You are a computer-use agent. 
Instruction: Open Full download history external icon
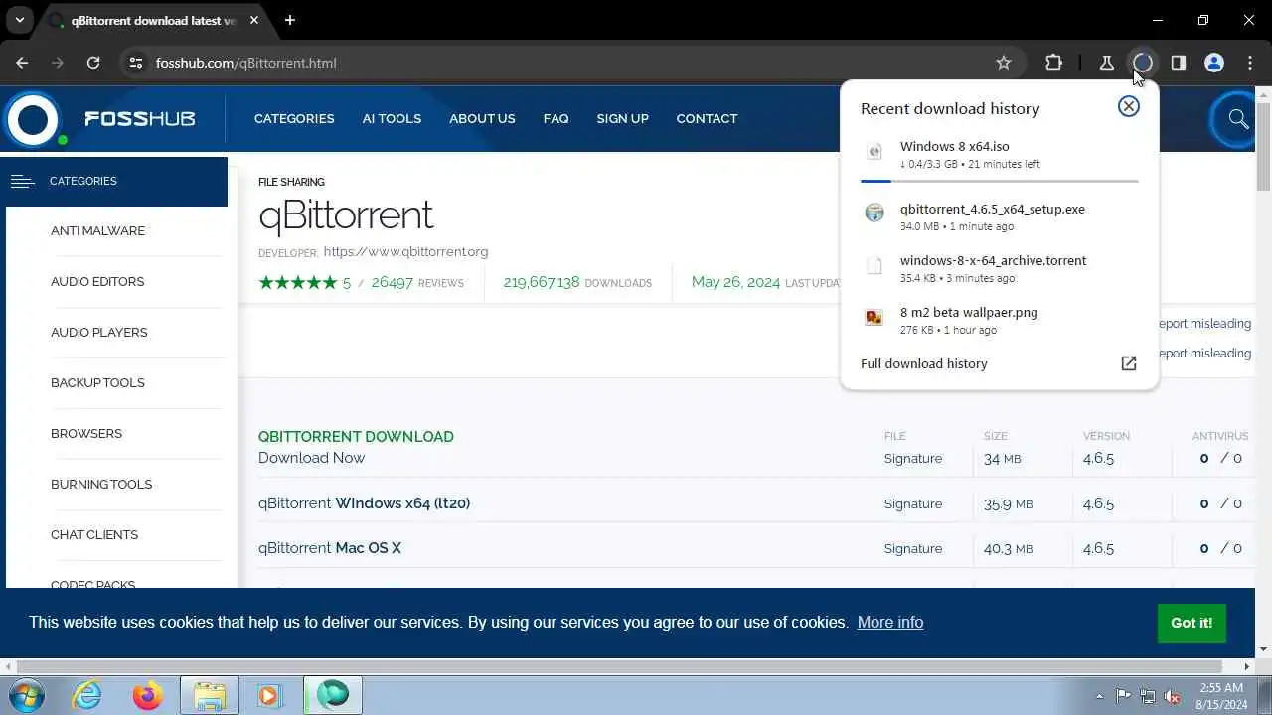(x=1129, y=363)
